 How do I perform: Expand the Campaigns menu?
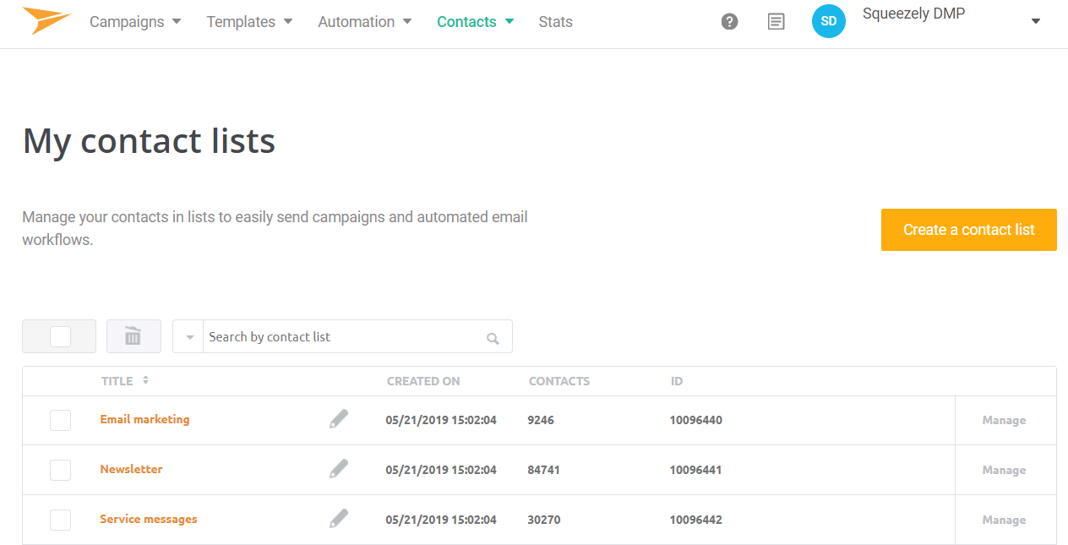coord(135,22)
